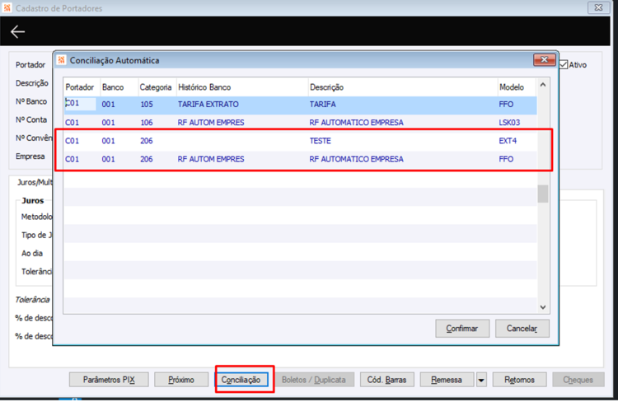Screen dimensions: 618x402
Task: Click the list scroll-up arrow
Action: pyautogui.click(x=543, y=85)
